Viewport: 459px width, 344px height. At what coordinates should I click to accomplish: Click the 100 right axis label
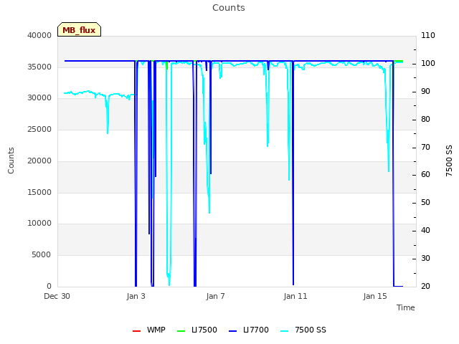428,64
